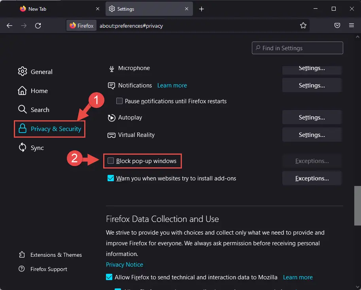Open Extensions & Themes

point(50,255)
